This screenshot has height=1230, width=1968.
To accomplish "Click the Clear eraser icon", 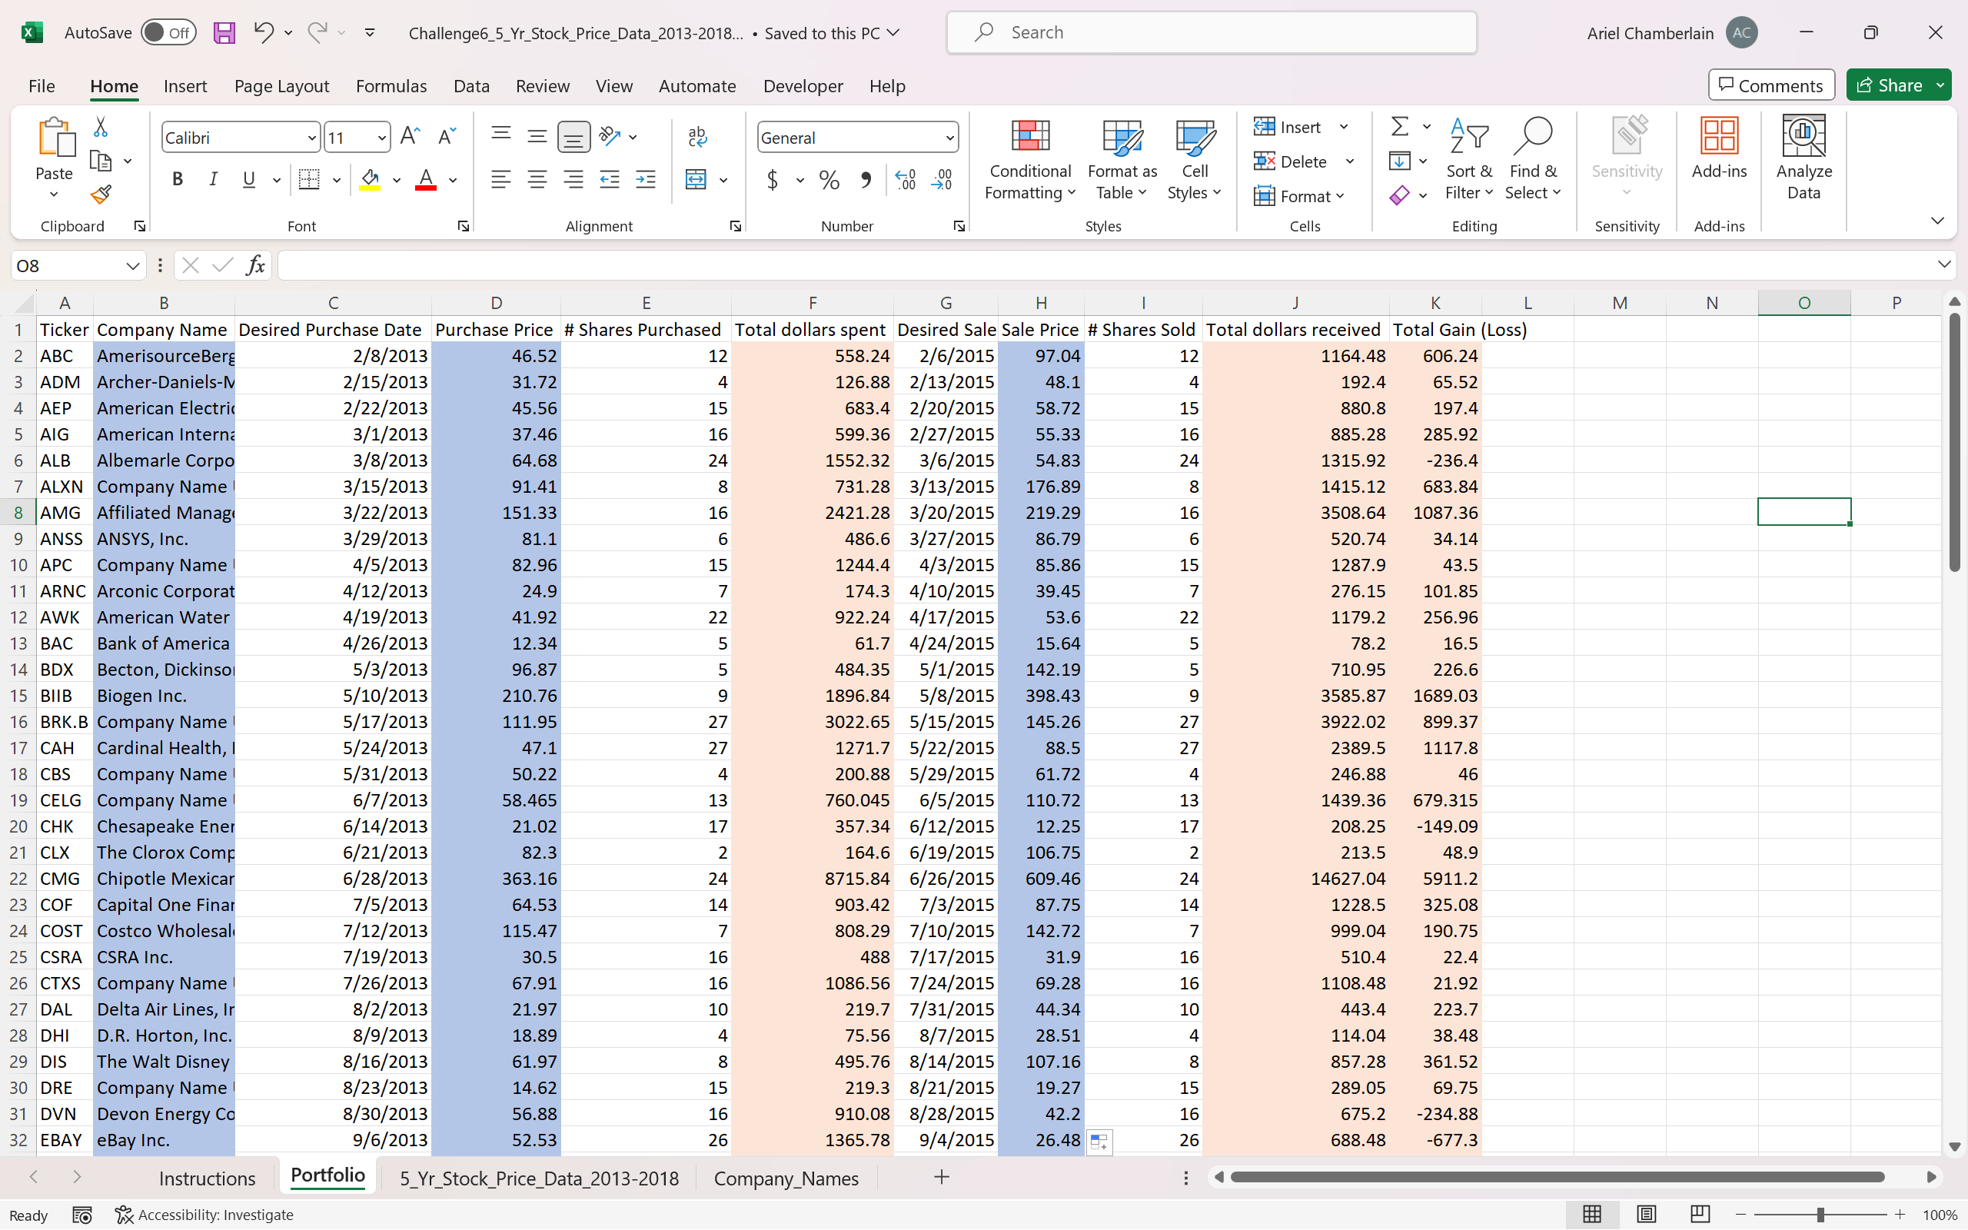I will click(x=1400, y=195).
